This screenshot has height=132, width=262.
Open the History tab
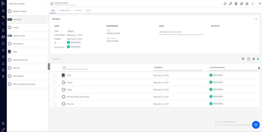pos(78,10)
